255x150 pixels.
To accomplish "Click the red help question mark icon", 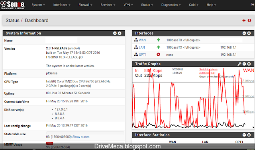I will pyautogui.click(x=249, y=20).
